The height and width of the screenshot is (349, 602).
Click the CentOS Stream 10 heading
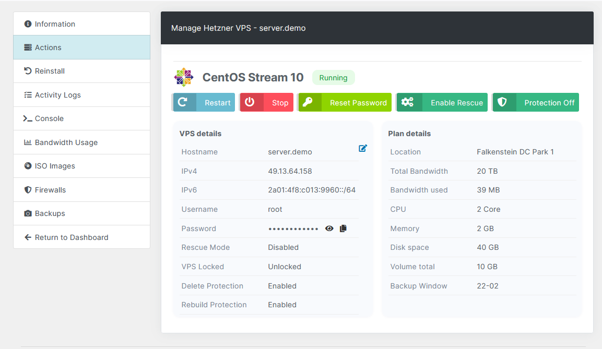point(253,78)
